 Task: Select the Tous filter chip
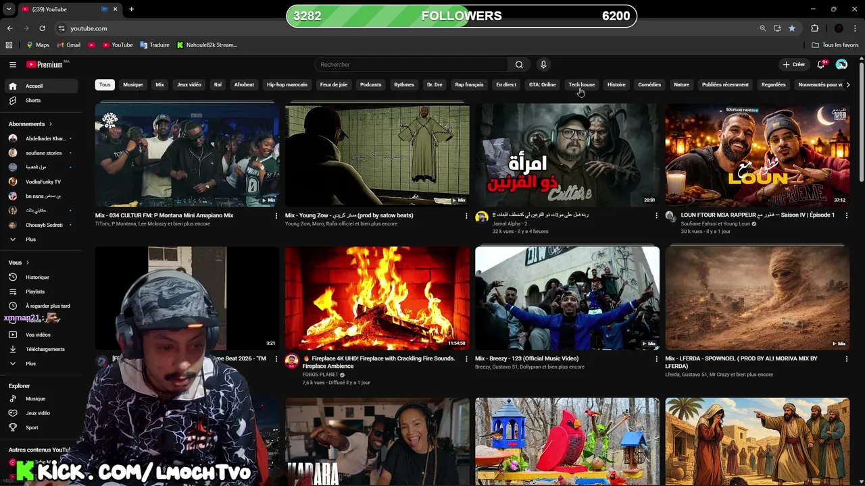pyautogui.click(x=105, y=85)
